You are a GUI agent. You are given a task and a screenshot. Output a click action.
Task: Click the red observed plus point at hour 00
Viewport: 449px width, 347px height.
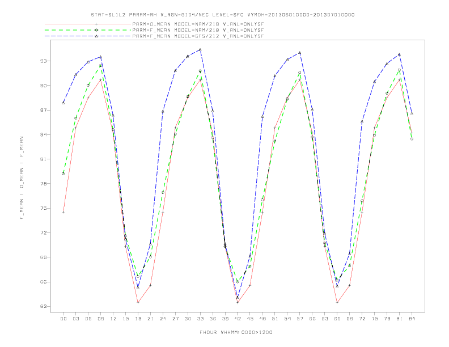click(x=63, y=212)
